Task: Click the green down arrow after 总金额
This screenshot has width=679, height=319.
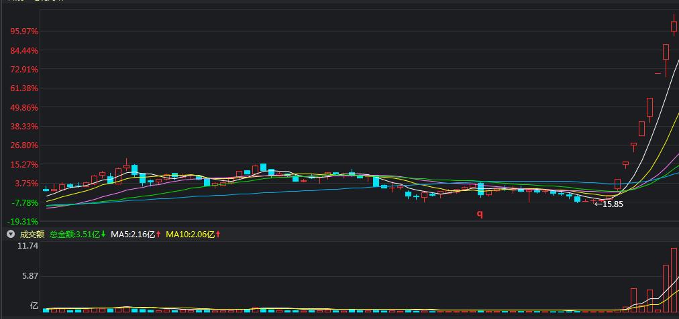Action: (103, 235)
